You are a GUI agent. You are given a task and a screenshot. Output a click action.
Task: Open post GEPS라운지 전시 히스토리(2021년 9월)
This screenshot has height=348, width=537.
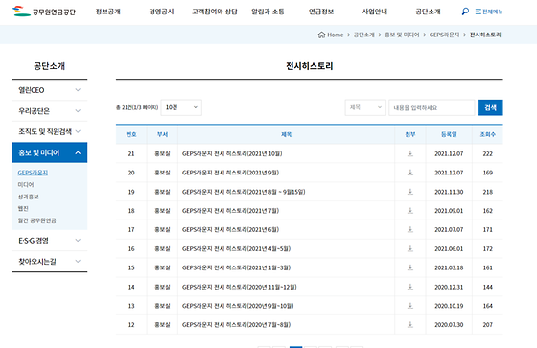pos(230,173)
